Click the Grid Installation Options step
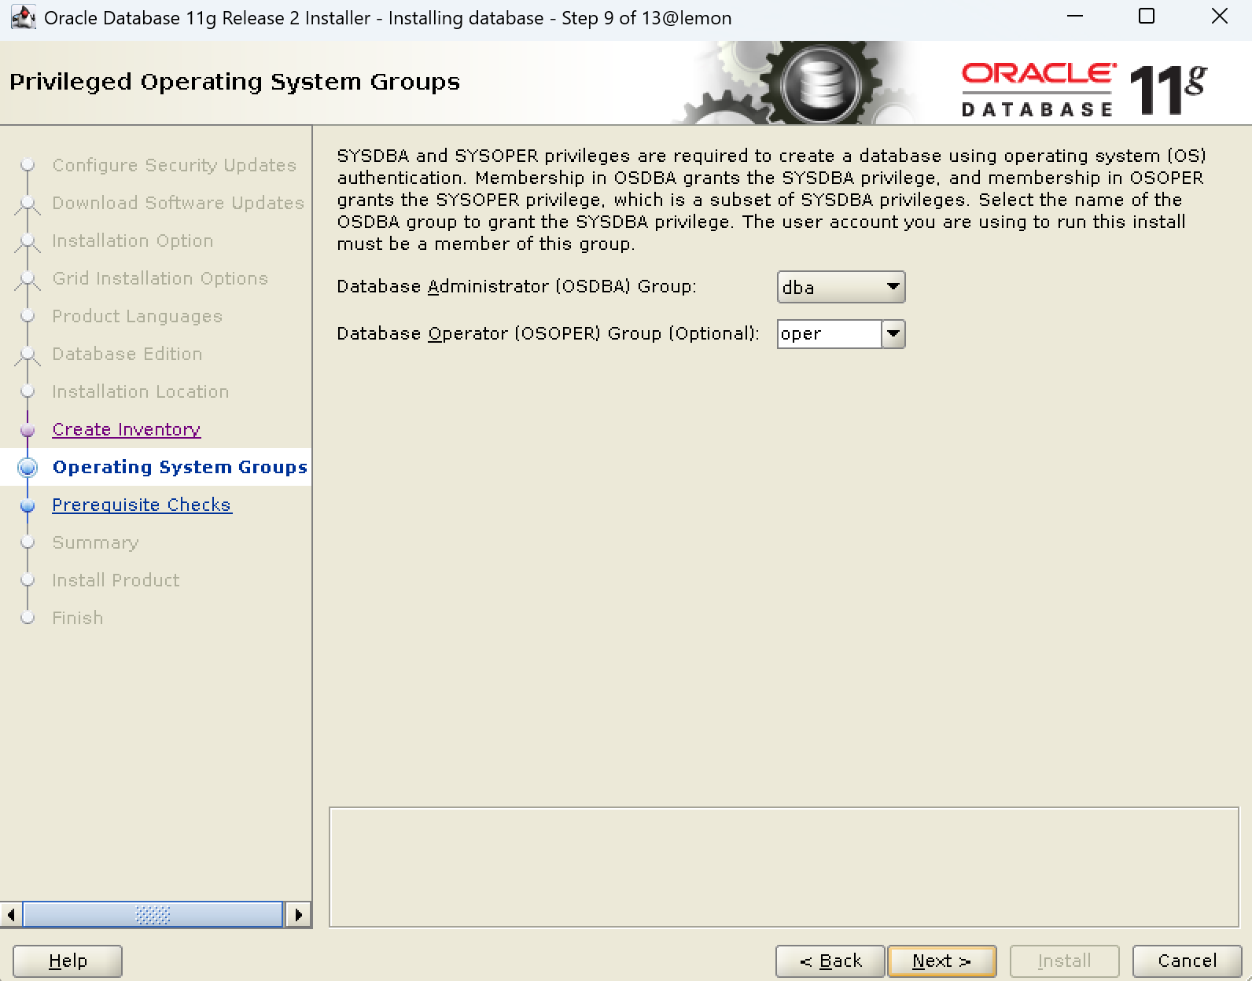1252x981 pixels. tap(160, 278)
